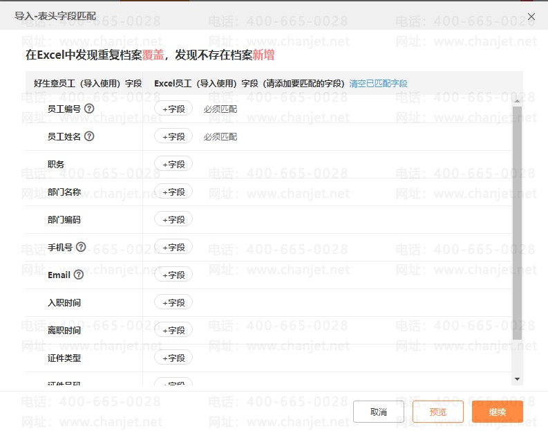Click the 员工姓名 label text
Viewport: 548px width, 431px height.
click(64, 136)
